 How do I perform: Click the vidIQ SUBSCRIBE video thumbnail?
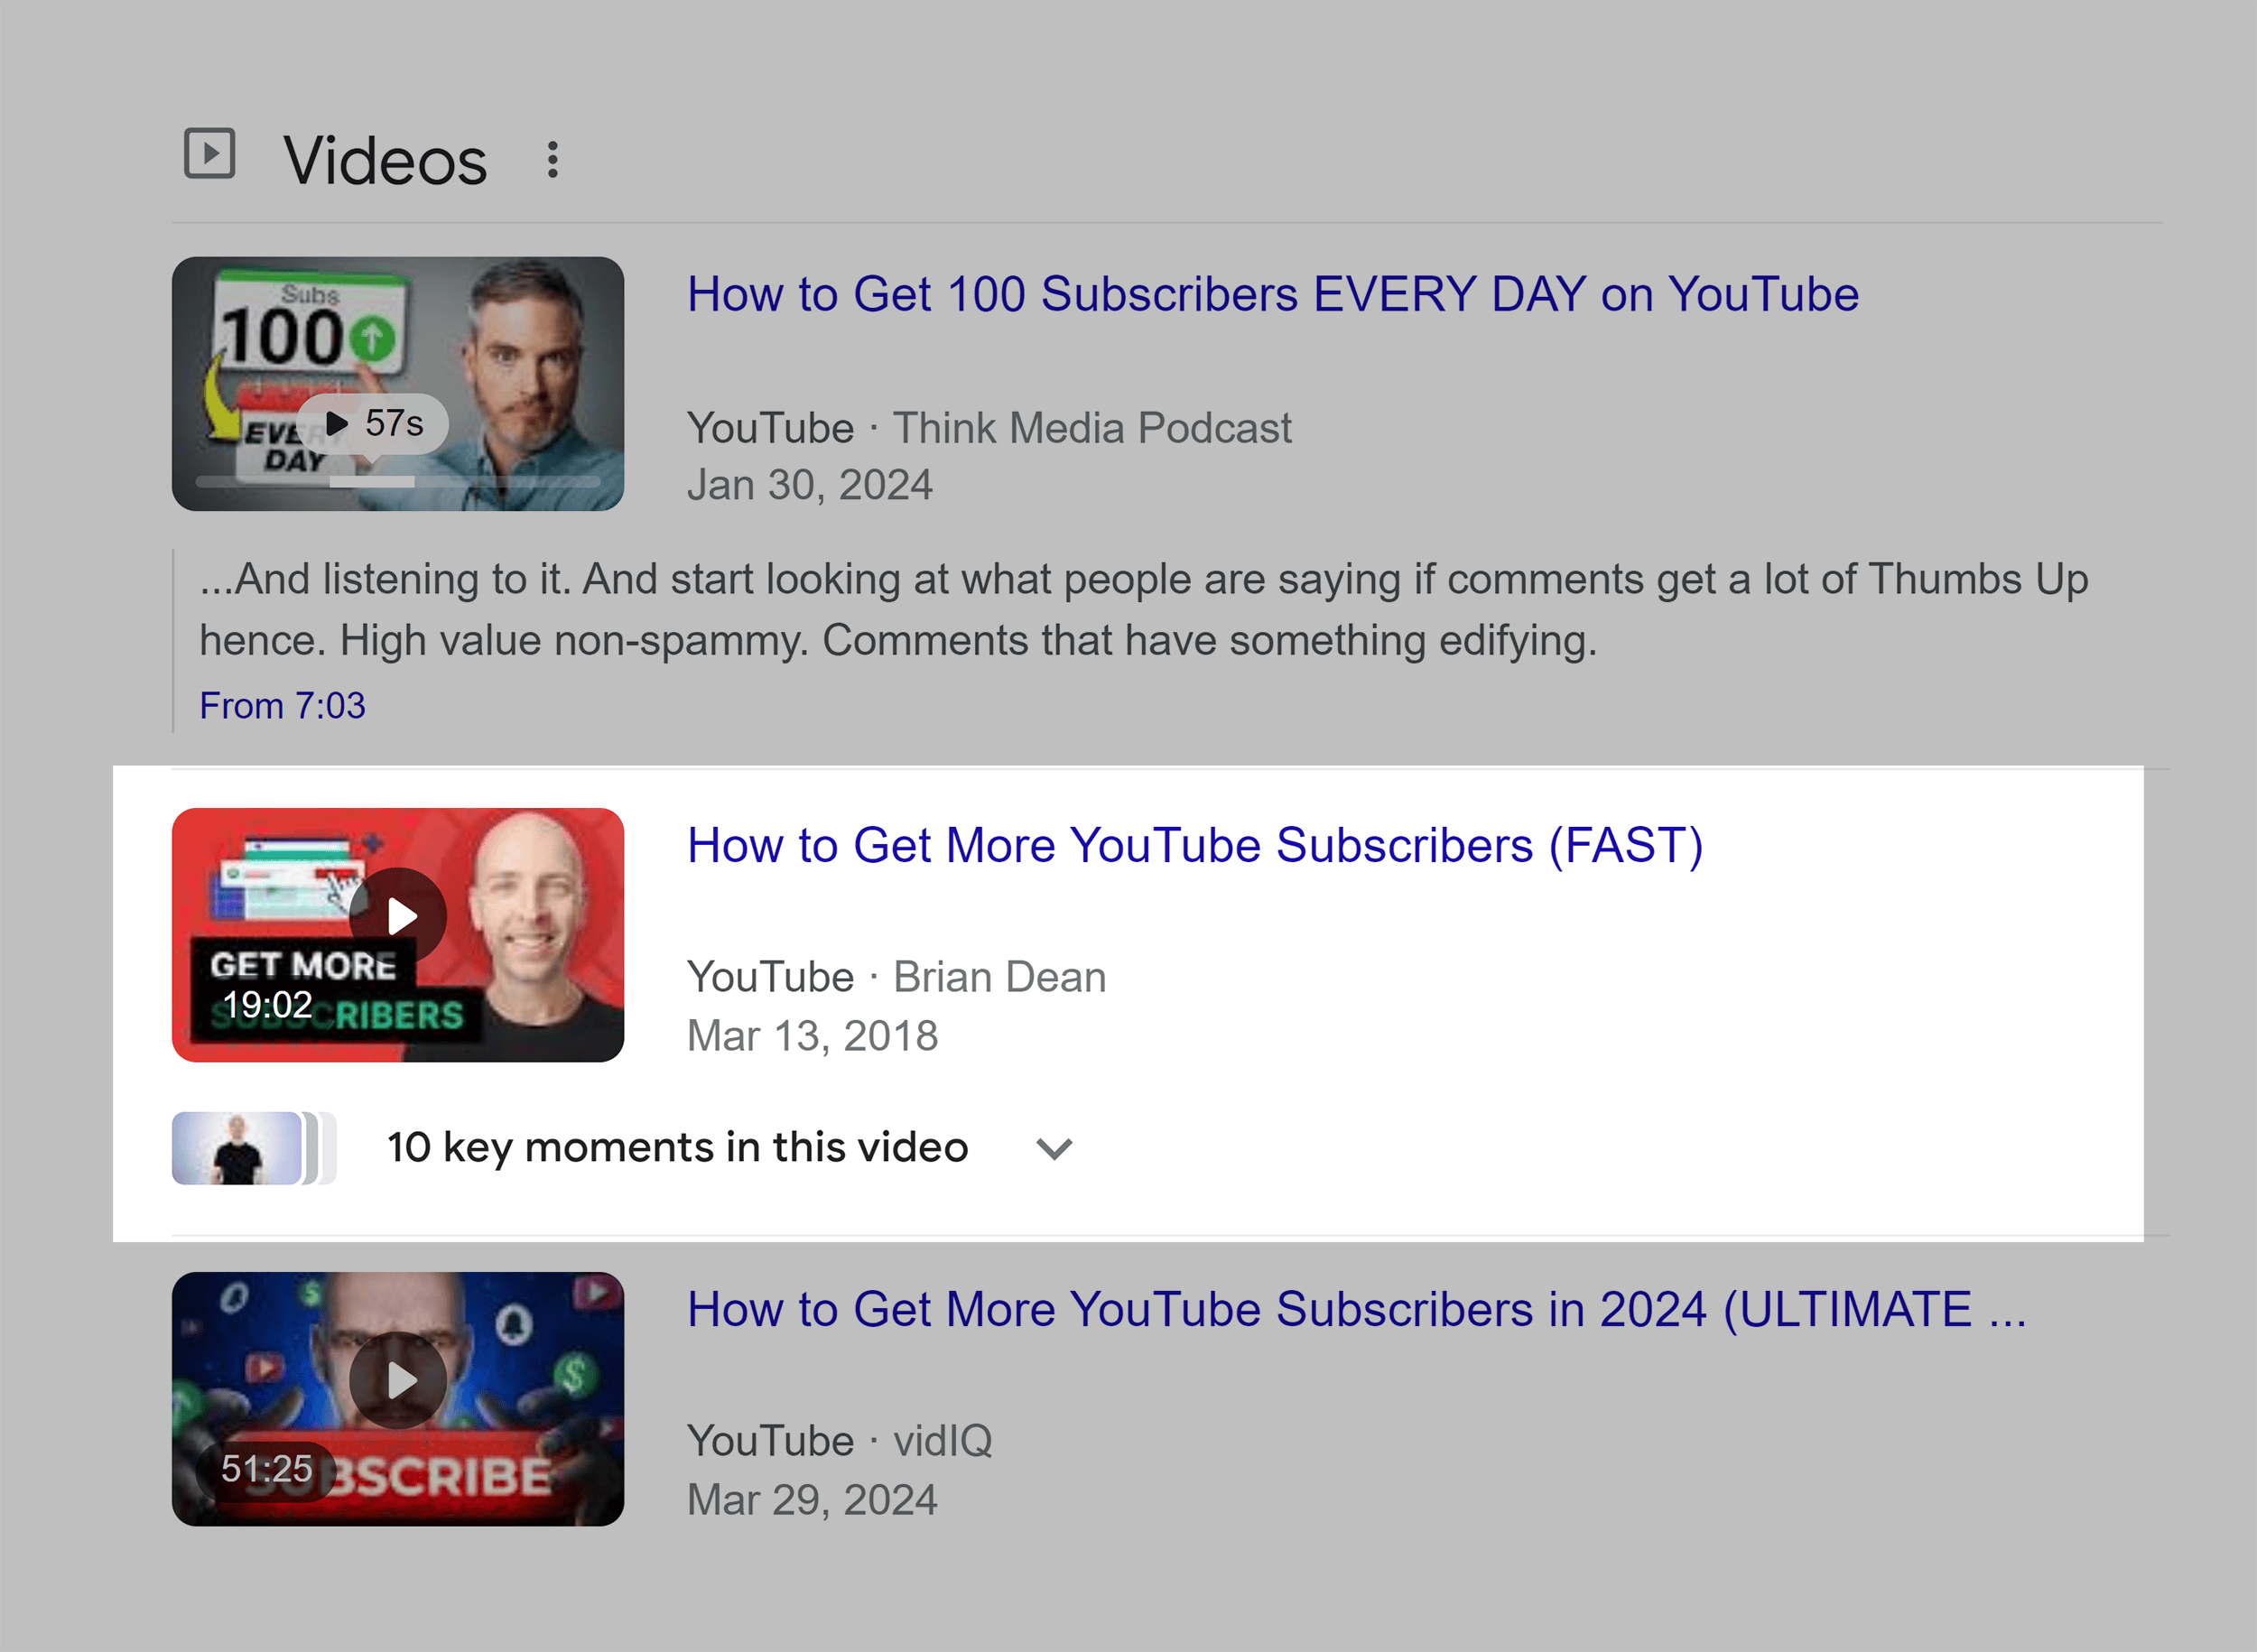(398, 1399)
